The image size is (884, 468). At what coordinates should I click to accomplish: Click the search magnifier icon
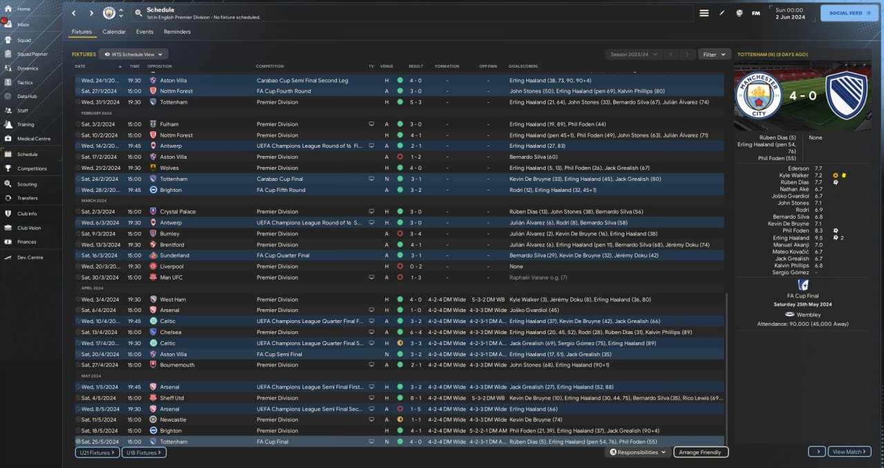click(139, 13)
